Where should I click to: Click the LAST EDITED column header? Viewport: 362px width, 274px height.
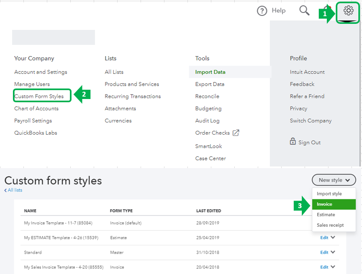point(209,211)
